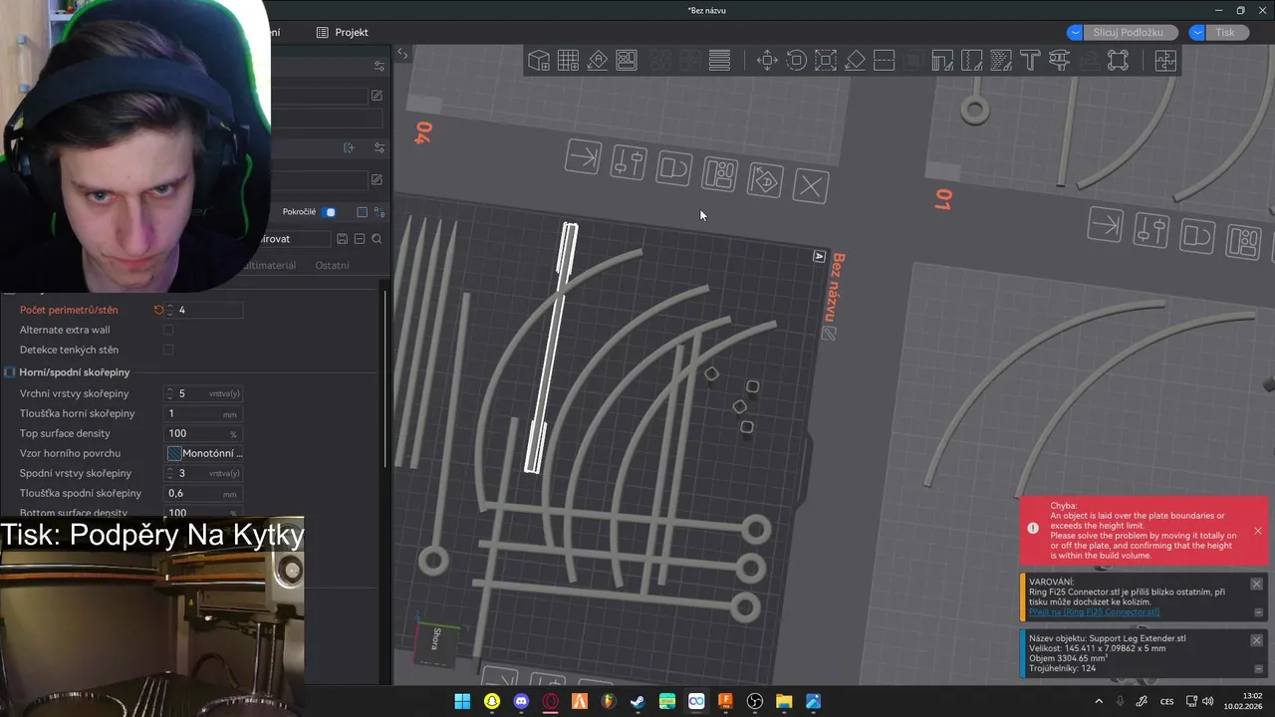Open the Assembly view puzzle icon
Image resolution: width=1275 pixels, height=717 pixels.
(x=1165, y=61)
